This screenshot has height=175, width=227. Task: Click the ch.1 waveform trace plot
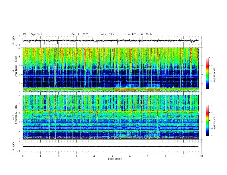tap(111, 41)
